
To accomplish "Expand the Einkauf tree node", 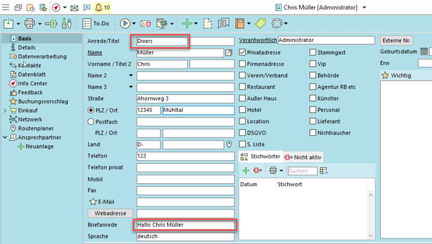I will point(5,110).
